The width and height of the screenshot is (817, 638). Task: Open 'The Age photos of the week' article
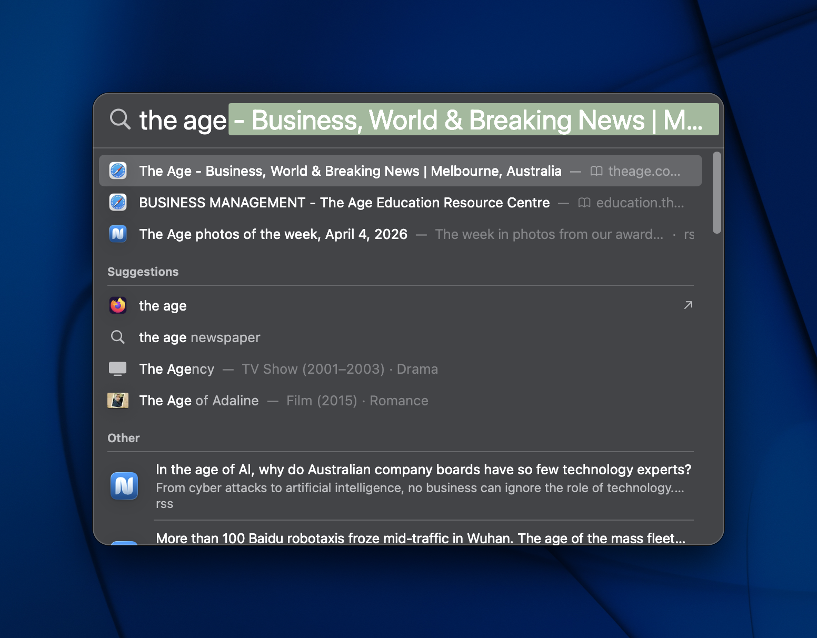click(273, 234)
